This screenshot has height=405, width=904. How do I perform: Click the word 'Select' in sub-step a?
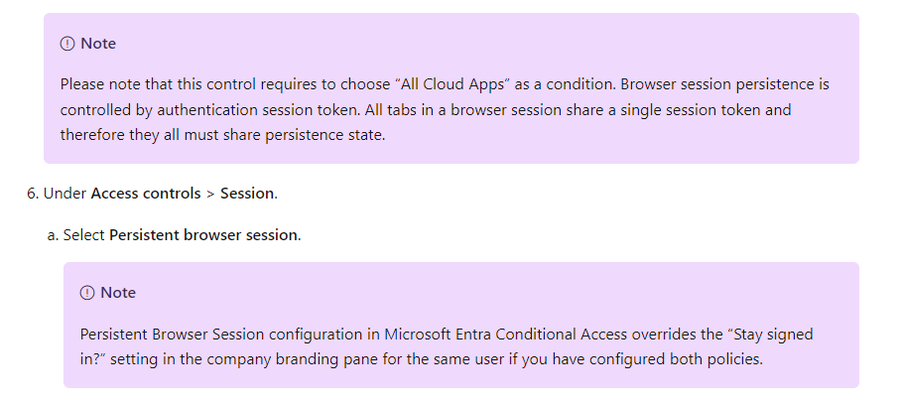[83, 235]
